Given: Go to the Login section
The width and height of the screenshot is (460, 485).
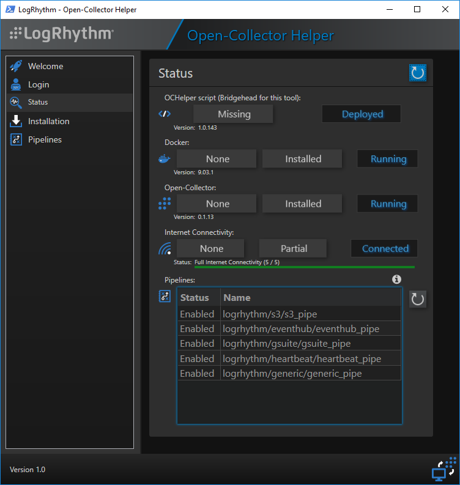Looking at the screenshot, I should pos(70,84).
